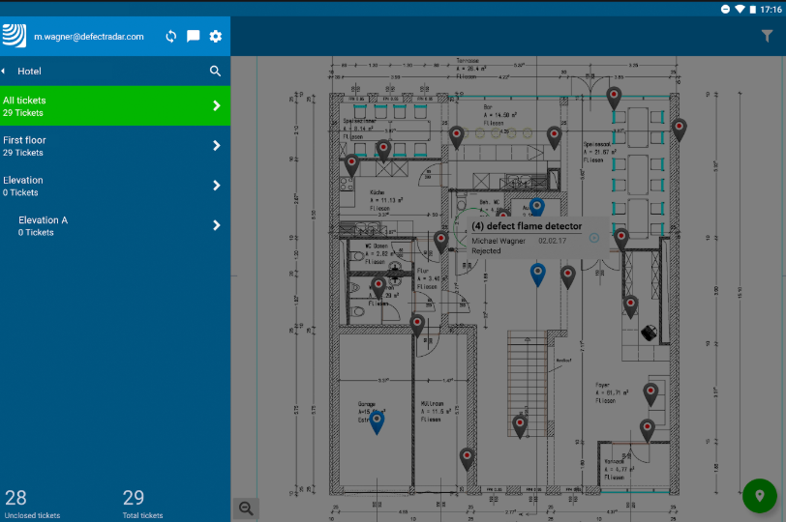
Task: Select pin outside right wall of Speisesaal
Action: click(x=680, y=130)
